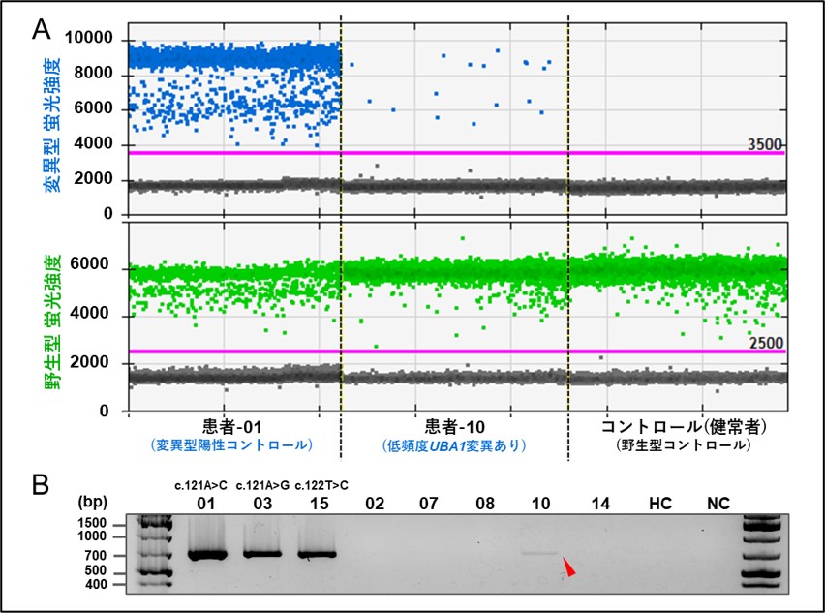Click the NC lane label
The height and width of the screenshot is (613, 825).
pos(718,504)
